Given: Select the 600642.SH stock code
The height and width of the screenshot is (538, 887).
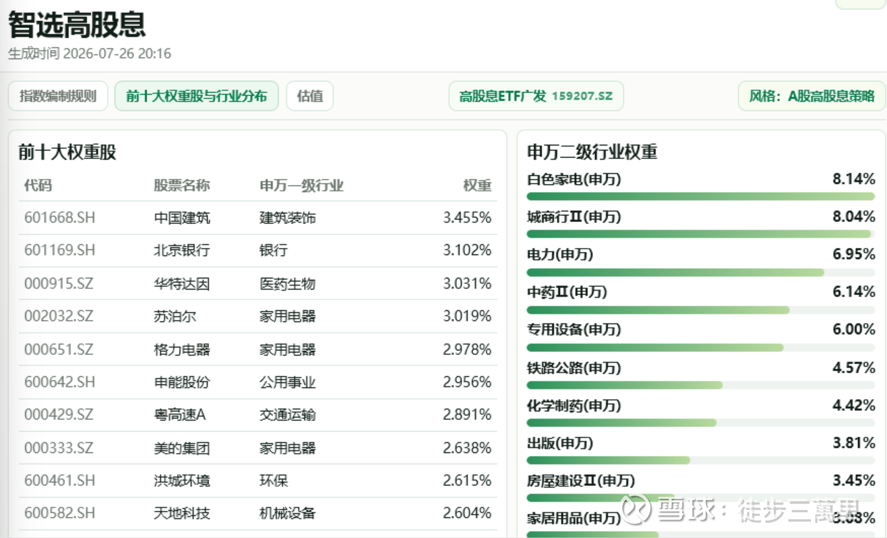Looking at the screenshot, I should pos(60,382).
